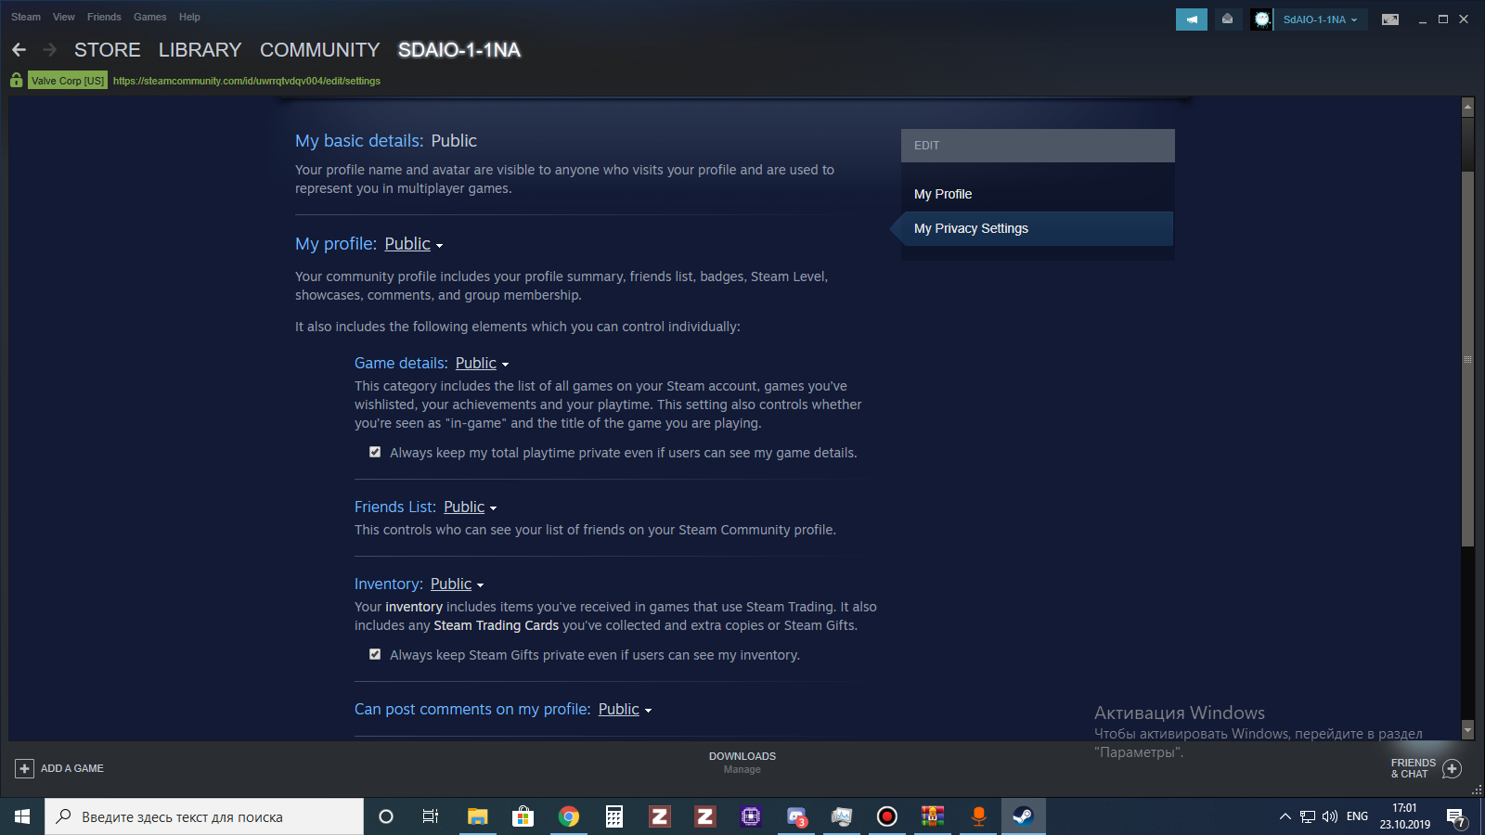This screenshot has height=835, width=1485.
Task: Click the Windows taskbar search box
Action: [x=204, y=816]
